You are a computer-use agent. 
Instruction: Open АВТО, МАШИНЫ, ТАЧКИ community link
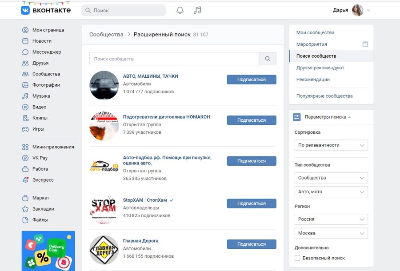(x=151, y=76)
